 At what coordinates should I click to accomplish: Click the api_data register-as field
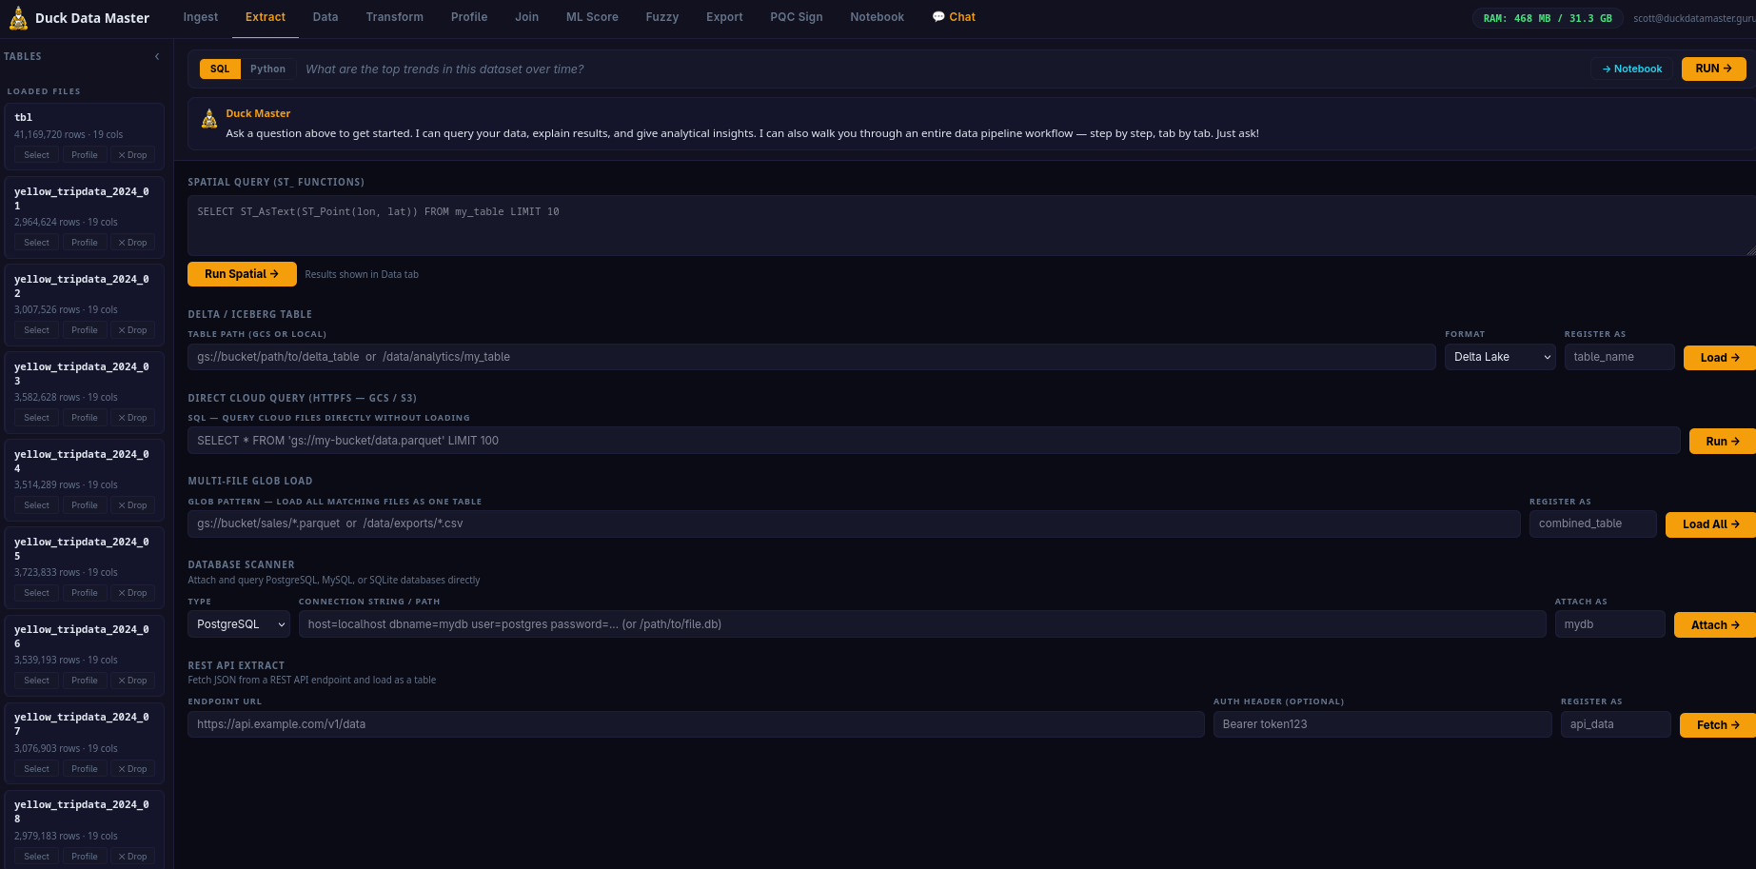coord(1615,724)
